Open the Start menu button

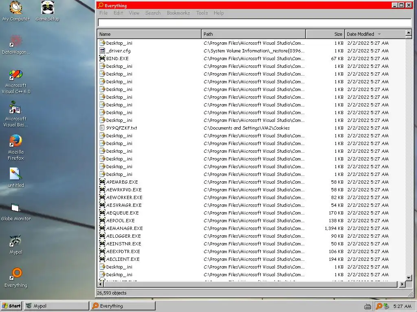(11, 306)
